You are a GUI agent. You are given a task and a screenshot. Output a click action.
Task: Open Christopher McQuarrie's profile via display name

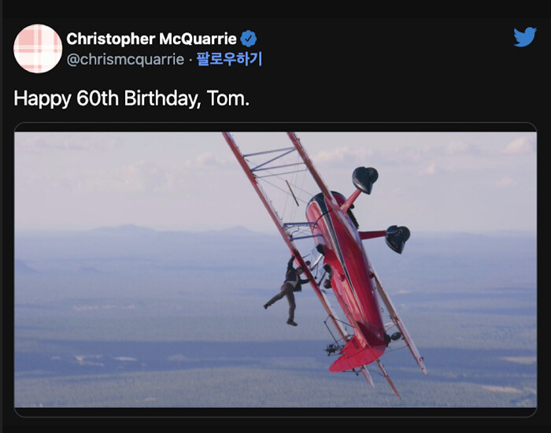151,39
